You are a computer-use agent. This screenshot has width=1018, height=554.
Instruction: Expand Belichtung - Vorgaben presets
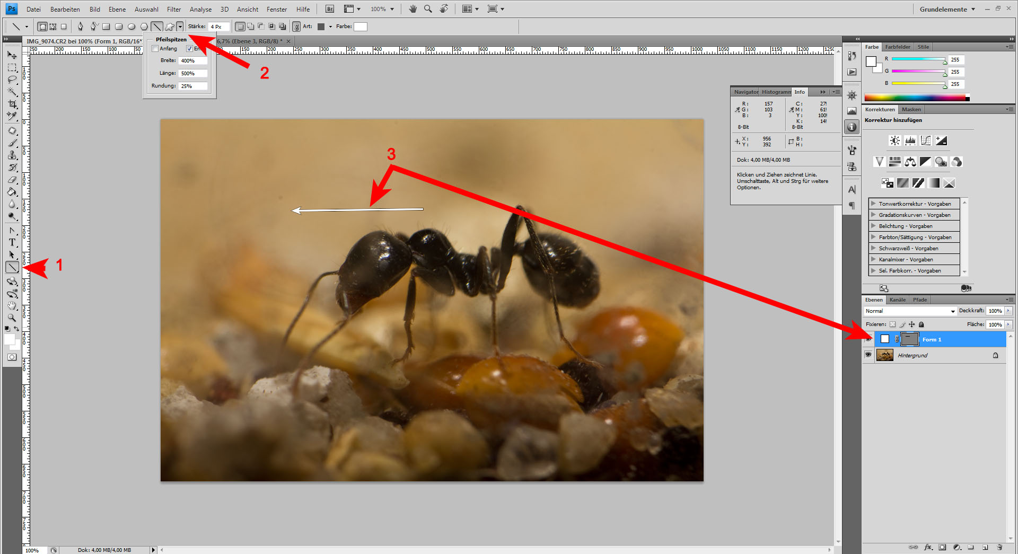click(873, 226)
